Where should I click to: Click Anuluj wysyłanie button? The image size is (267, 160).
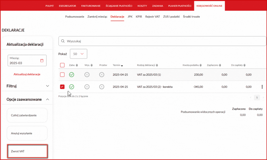[27, 133]
